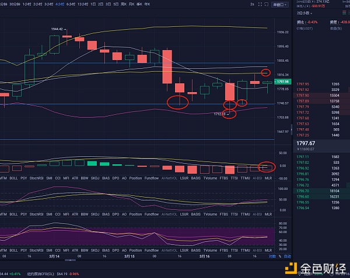The height and width of the screenshot is (278, 350).
Task: Select the 12小时 timeframe
Action: [x=83, y=4]
